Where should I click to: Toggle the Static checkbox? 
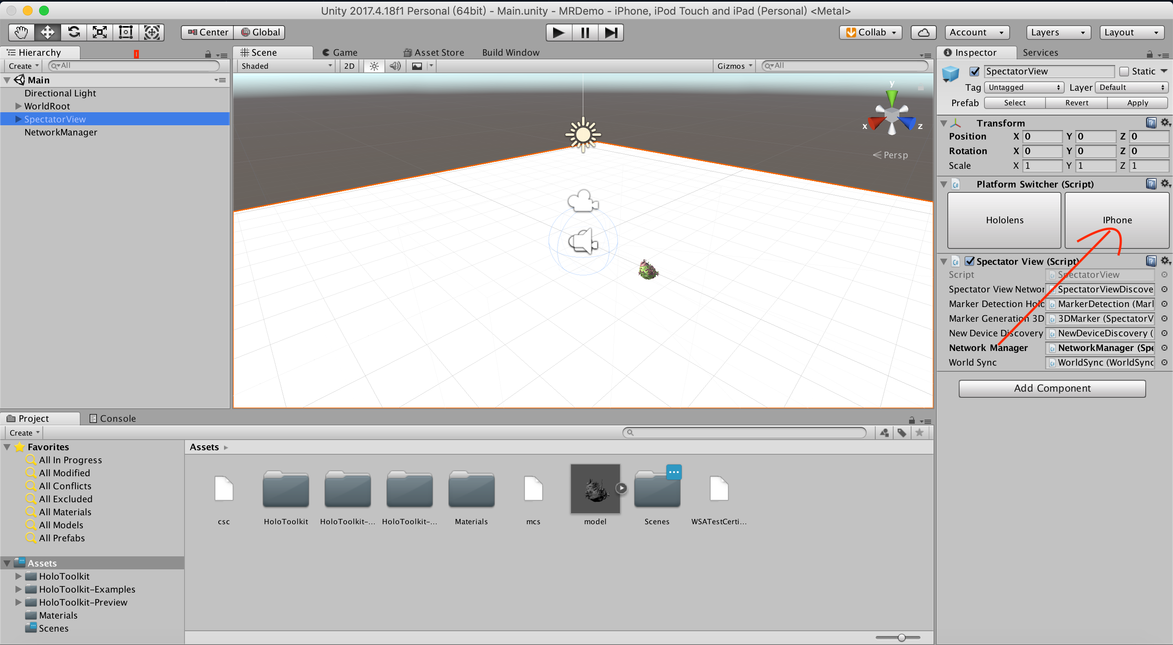[1124, 71]
